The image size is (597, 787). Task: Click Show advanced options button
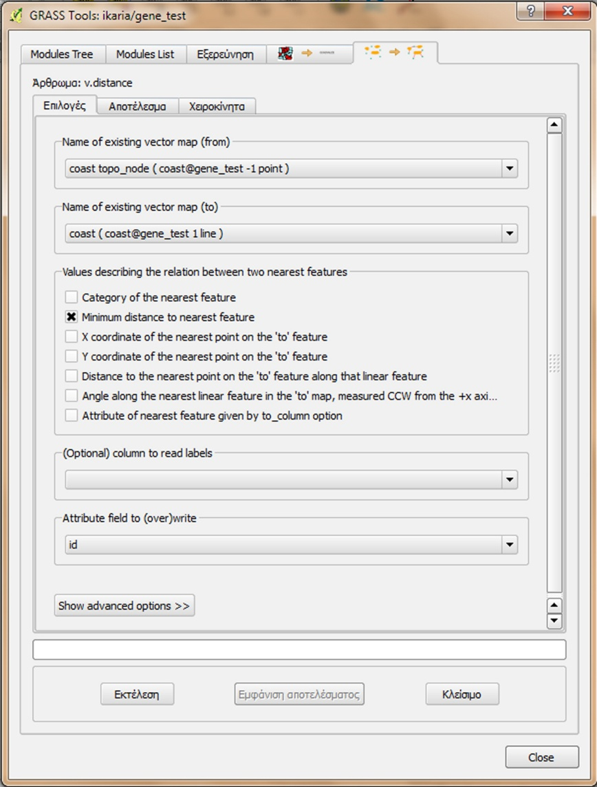pos(124,606)
